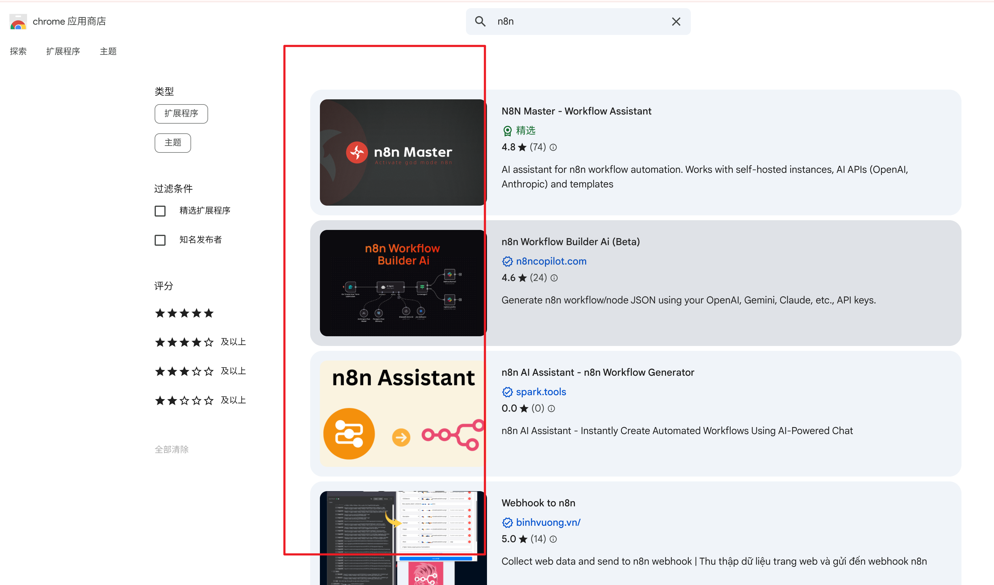Image resolution: width=994 pixels, height=585 pixels.
Task: Click 全部清除 to reset filters
Action: pyautogui.click(x=172, y=449)
